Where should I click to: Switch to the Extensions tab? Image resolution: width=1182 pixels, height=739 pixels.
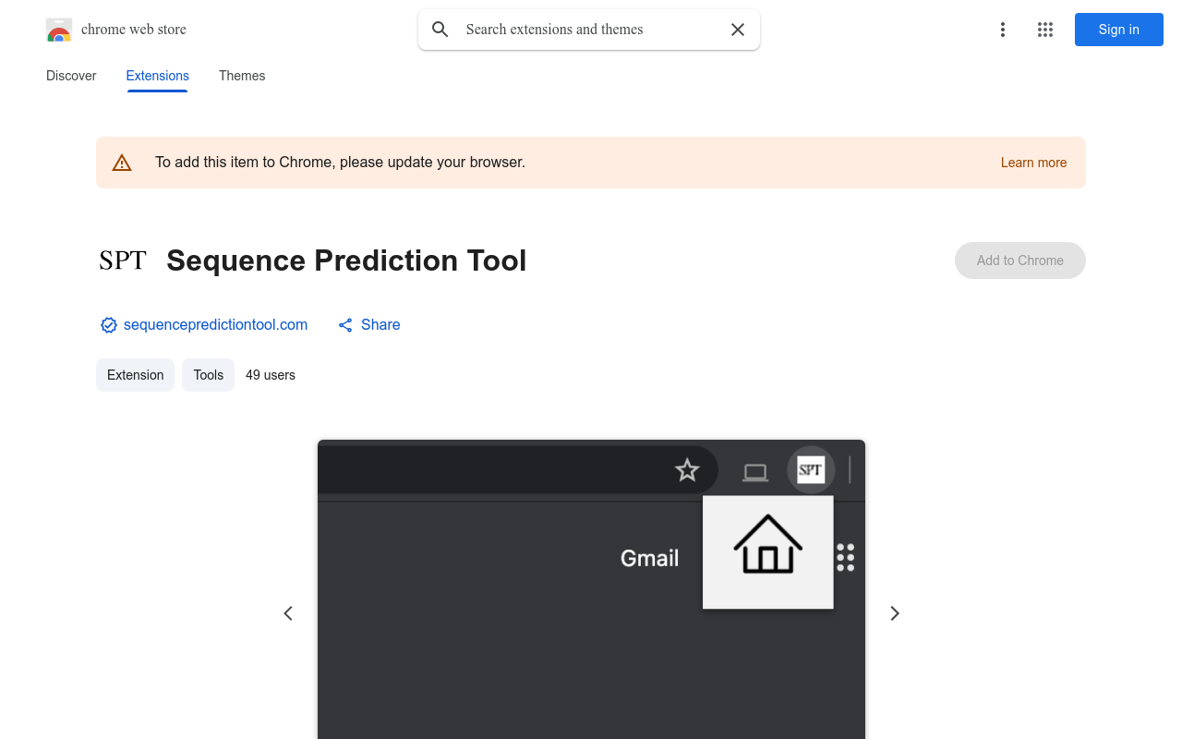(x=158, y=76)
